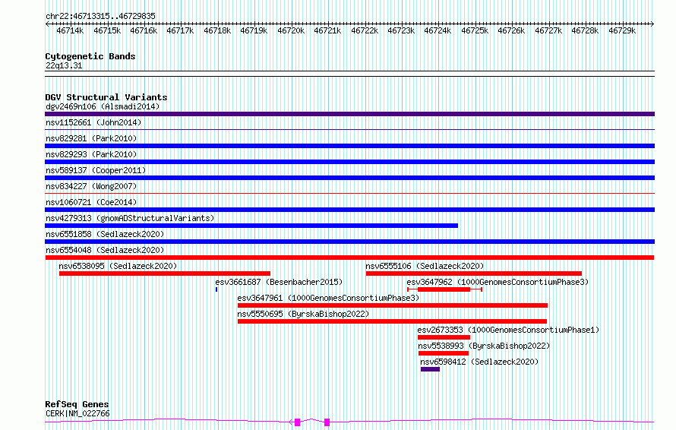Viewport: 676px width, 430px height.
Task: Click the nsv6538095 (Sedlazeck2020) text label
Action: click(x=118, y=266)
